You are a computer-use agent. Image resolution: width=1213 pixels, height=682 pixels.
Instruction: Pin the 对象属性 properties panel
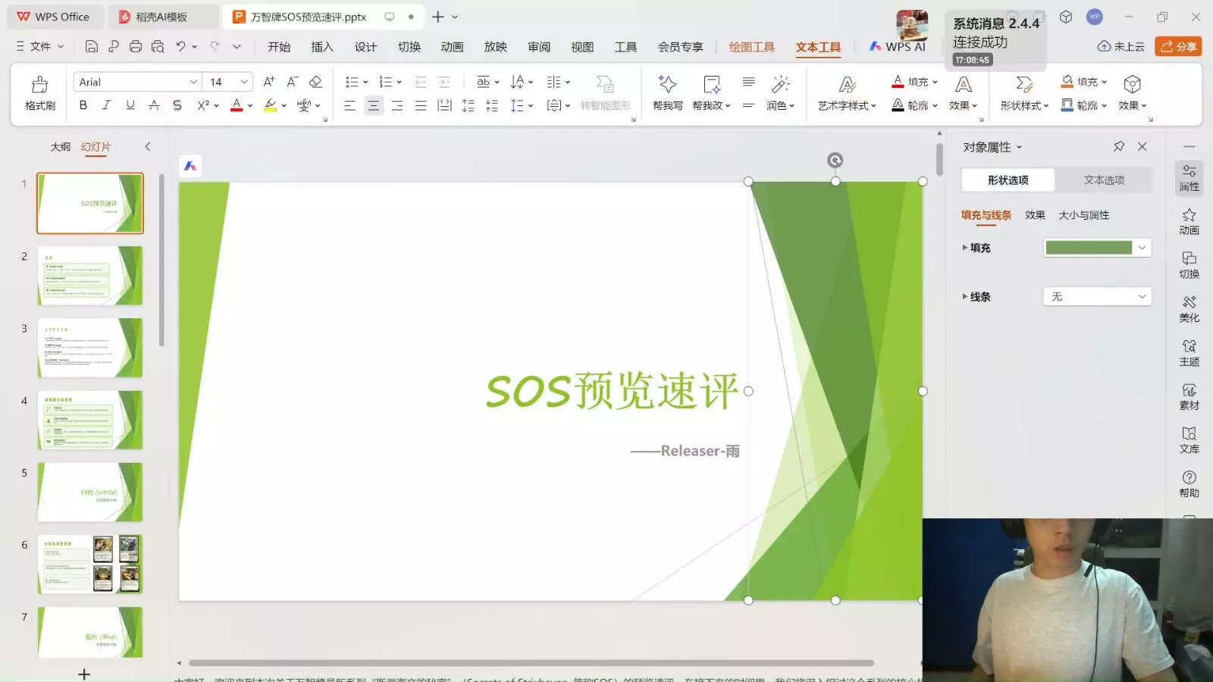click(1119, 146)
